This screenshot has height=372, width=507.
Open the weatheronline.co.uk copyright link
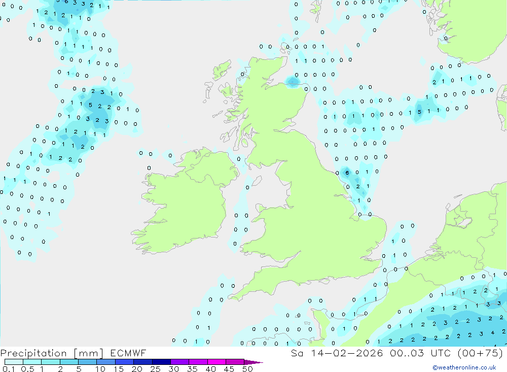(x=464, y=367)
